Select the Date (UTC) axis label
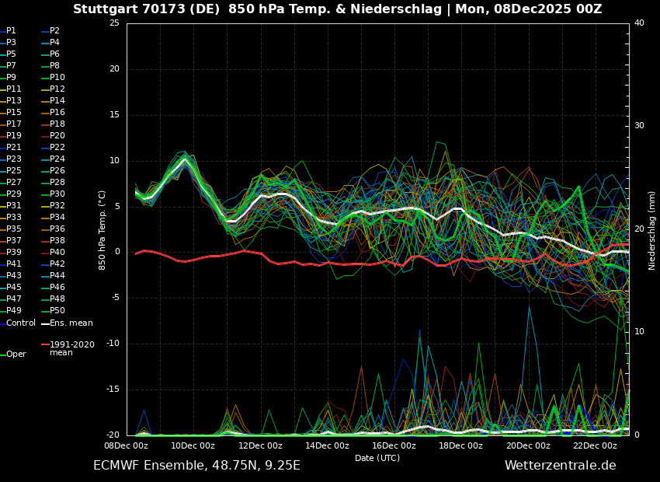The image size is (660, 482). point(377,457)
